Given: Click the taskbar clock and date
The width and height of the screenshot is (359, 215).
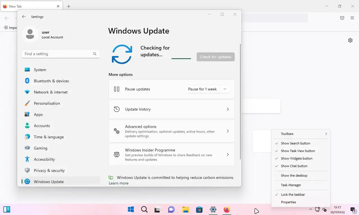Looking at the screenshot, I should (x=338, y=209).
